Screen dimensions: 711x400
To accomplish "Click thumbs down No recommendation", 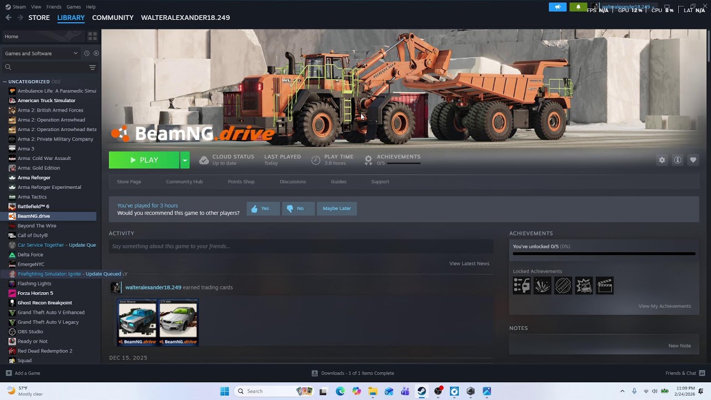I will (298, 208).
